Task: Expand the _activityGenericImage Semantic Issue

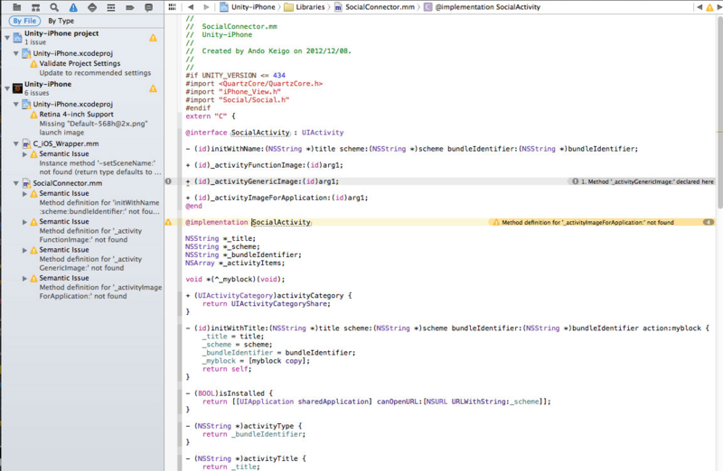Action: 25,250
